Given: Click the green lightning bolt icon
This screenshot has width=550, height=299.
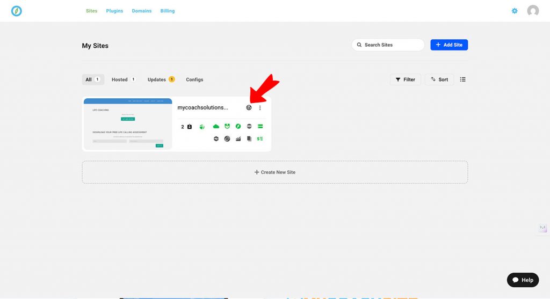Looking at the screenshot, I should [238, 127].
